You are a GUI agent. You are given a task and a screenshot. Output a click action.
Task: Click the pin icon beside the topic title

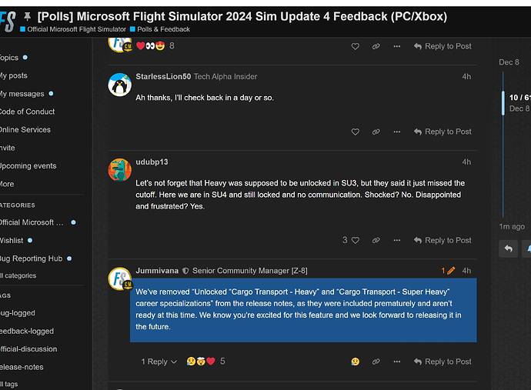coord(28,16)
